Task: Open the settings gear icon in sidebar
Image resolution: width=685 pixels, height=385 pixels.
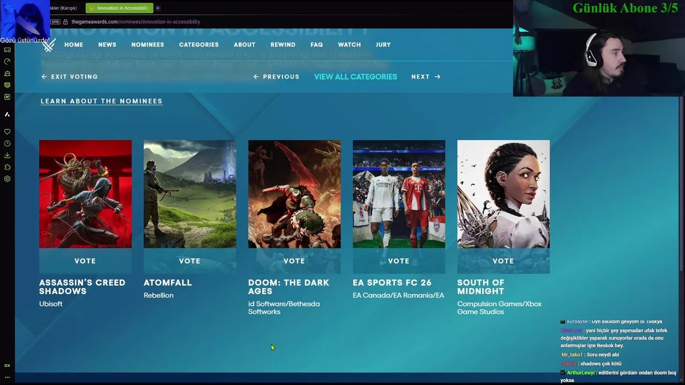Action: [7, 179]
